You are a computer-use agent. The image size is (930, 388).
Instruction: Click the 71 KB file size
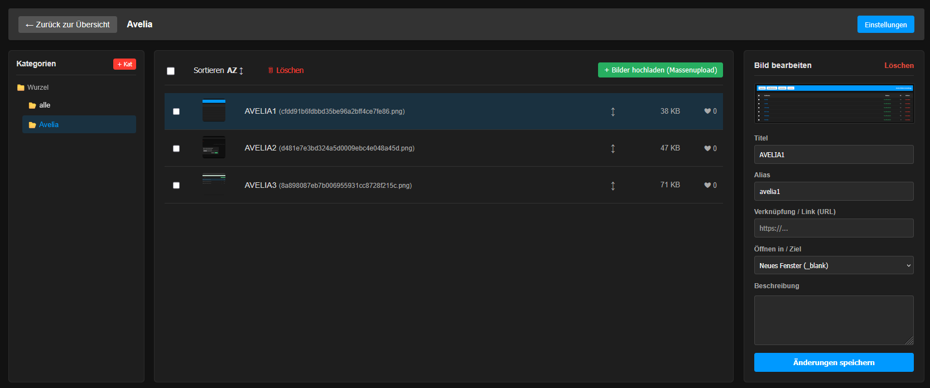point(670,185)
